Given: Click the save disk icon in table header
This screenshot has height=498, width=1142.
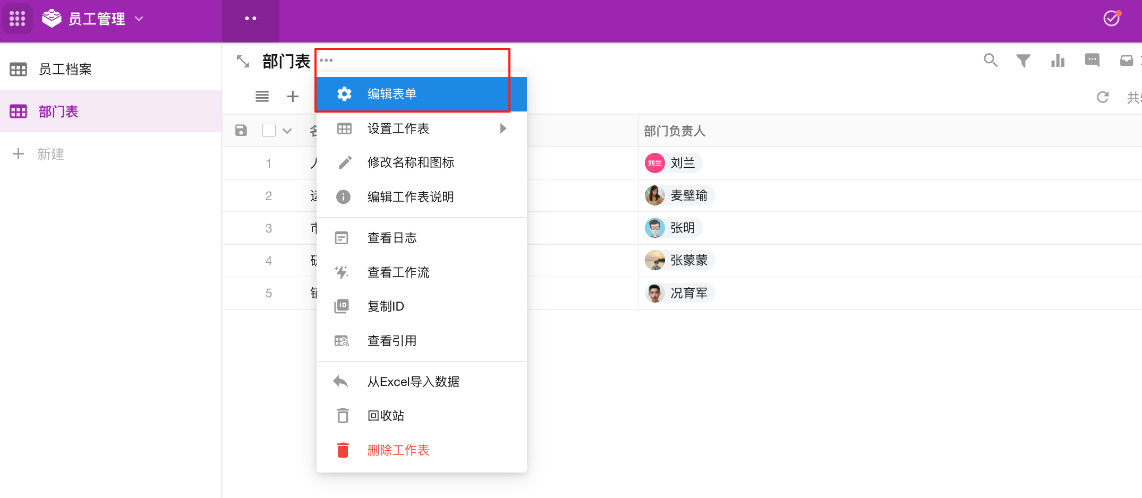Looking at the screenshot, I should point(241,131).
